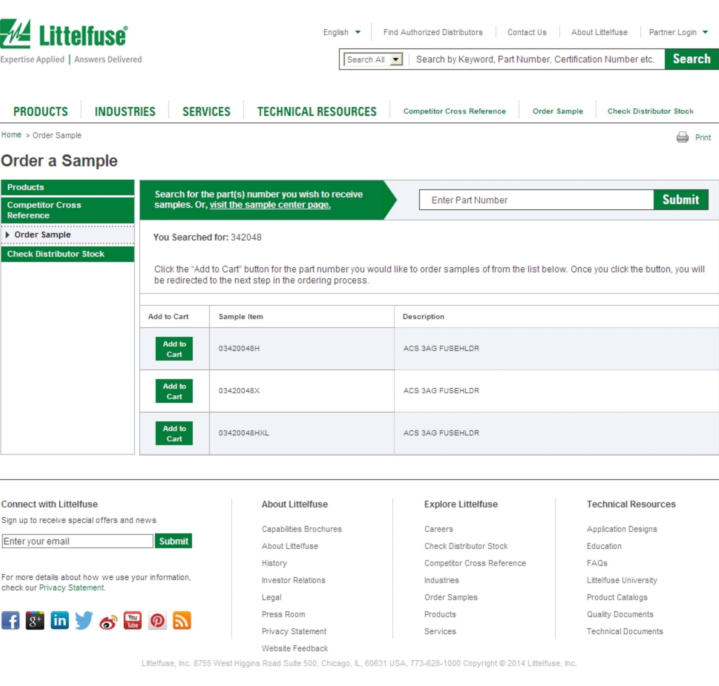Focus the Enter your email field
719x686 pixels.
(x=77, y=541)
